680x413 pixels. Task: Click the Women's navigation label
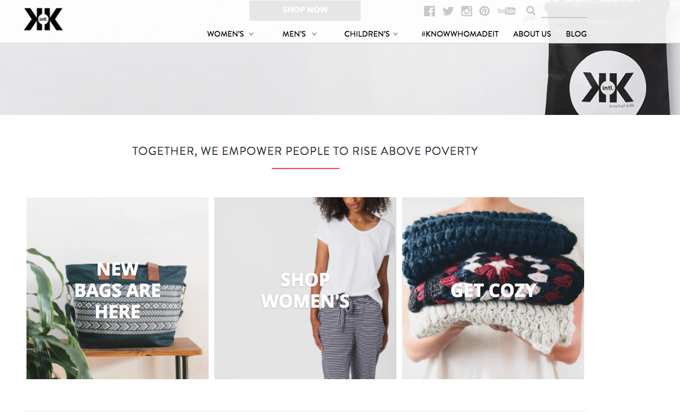(226, 34)
